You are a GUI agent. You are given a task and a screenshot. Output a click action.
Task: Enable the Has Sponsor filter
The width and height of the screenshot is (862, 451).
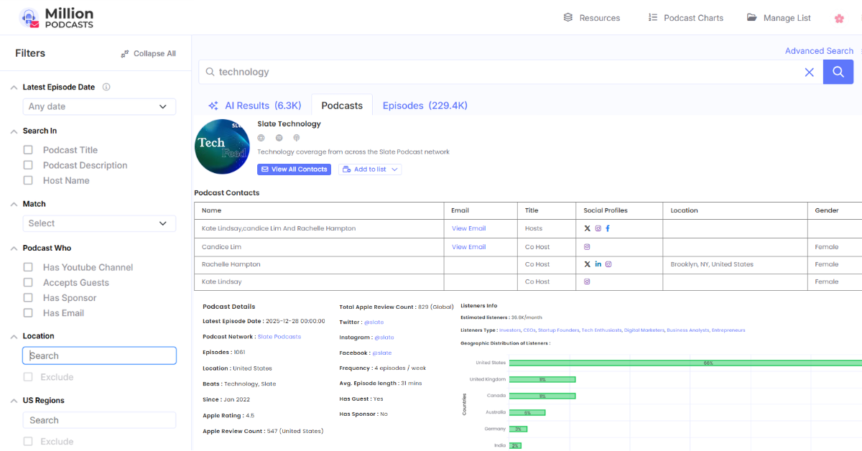(x=28, y=297)
